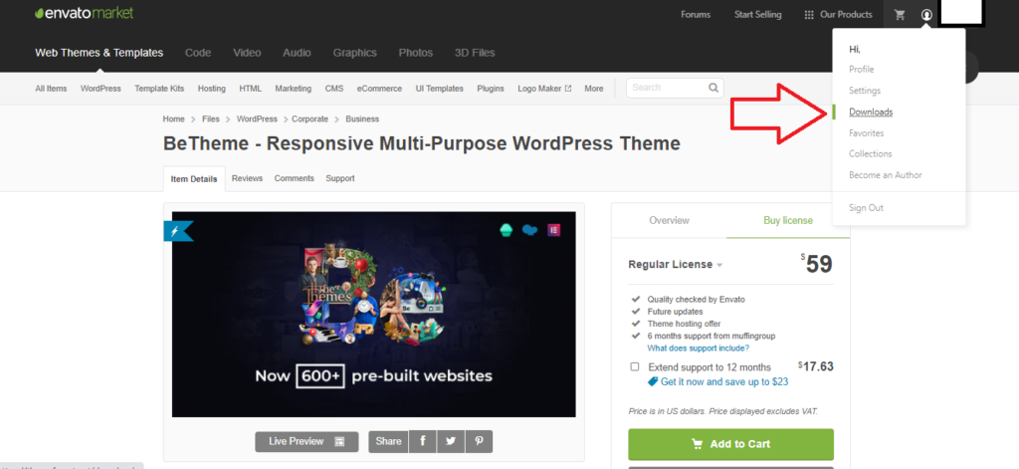1019x469 pixels.
Task: Open the CMS category
Action: tap(334, 89)
